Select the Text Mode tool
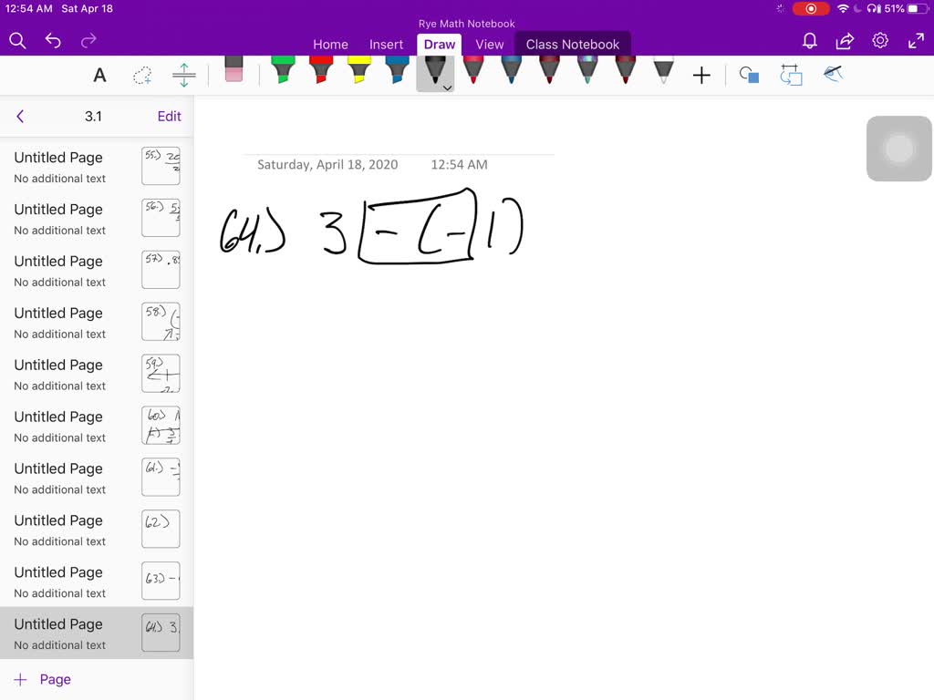This screenshot has height=700, width=934. pos(100,76)
